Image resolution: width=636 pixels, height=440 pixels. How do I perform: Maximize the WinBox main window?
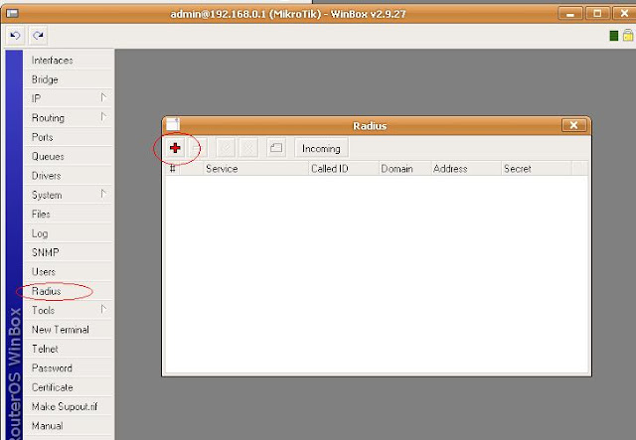click(597, 13)
